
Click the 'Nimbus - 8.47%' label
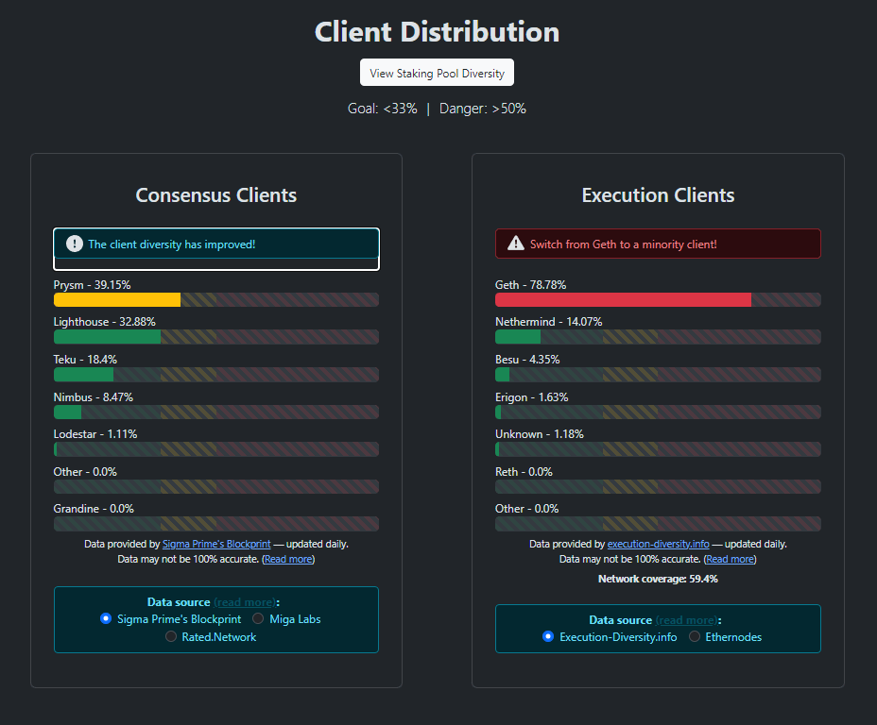(94, 397)
